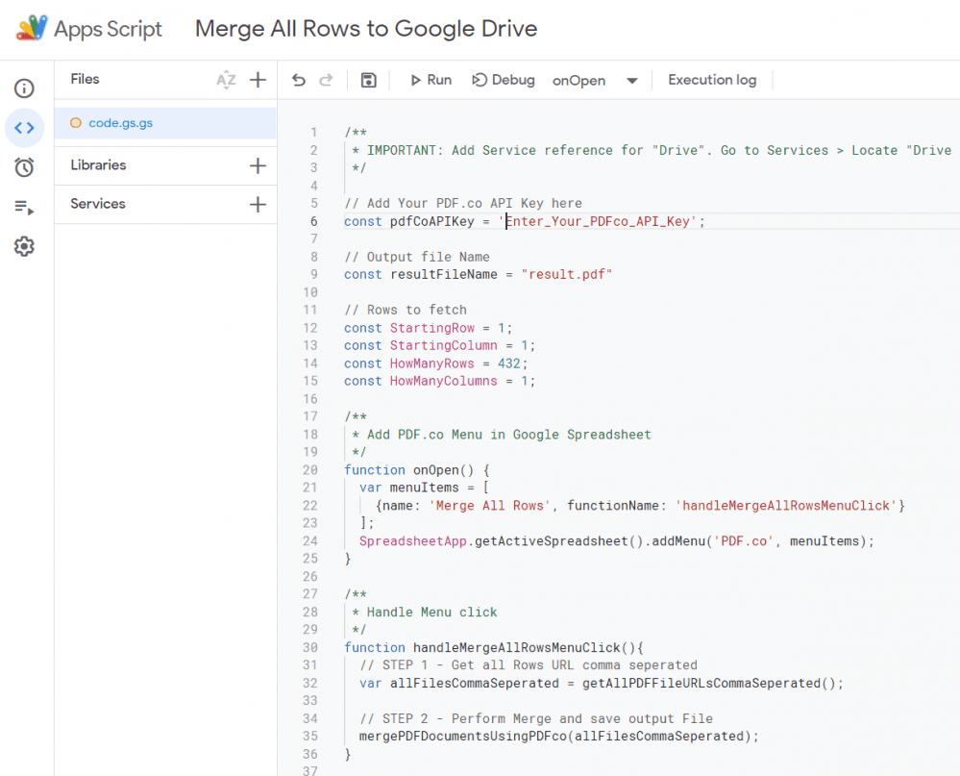Rename the project 'Merge All Rows to Google Drive'
This screenshot has height=776, width=960.
[x=366, y=29]
